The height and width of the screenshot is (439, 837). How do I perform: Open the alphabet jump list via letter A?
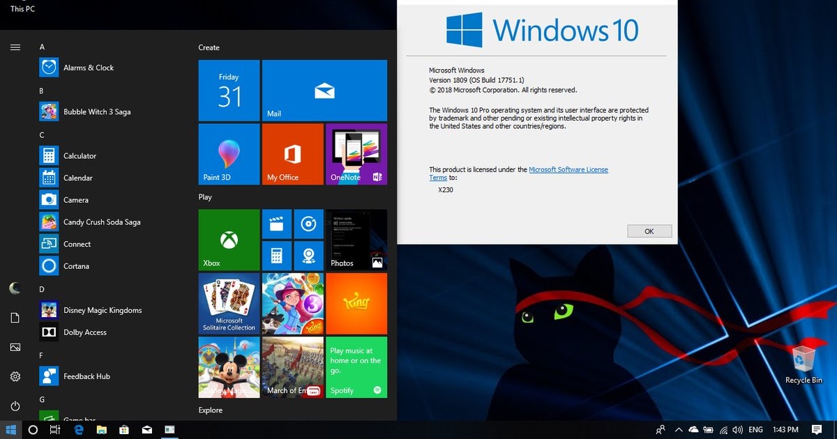tap(42, 46)
